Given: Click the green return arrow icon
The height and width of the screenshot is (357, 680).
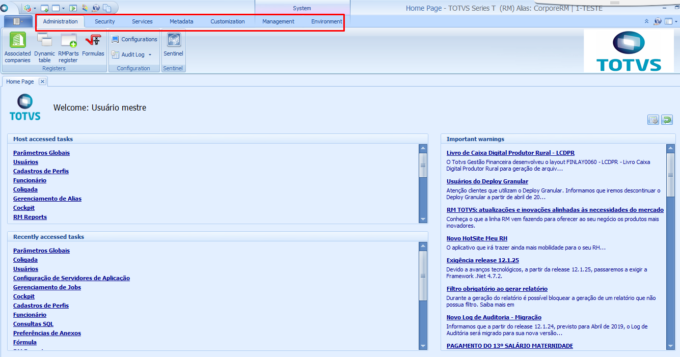Looking at the screenshot, I should 667,120.
